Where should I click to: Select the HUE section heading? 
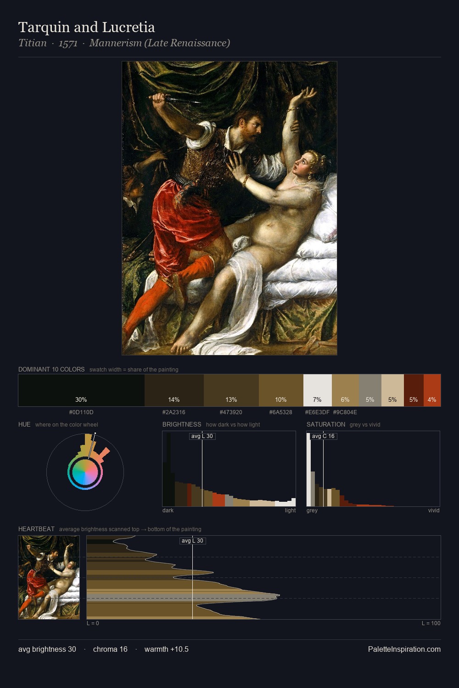pyautogui.click(x=24, y=424)
